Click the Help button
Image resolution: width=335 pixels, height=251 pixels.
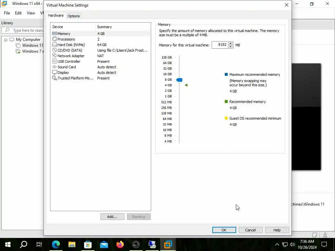click(277, 230)
